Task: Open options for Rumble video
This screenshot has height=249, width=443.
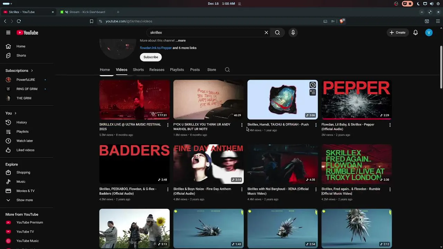Action: point(390,190)
